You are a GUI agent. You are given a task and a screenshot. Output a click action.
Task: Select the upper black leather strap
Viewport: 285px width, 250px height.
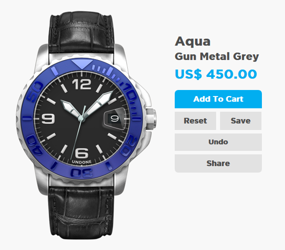82,31
